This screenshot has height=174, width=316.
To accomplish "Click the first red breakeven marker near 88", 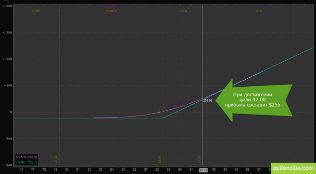I will coord(161,112).
